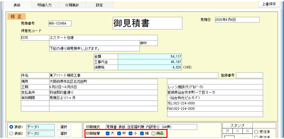Click the customer code field ESTE
Screen dimensions: 284x139
click(x=35, y=38)
